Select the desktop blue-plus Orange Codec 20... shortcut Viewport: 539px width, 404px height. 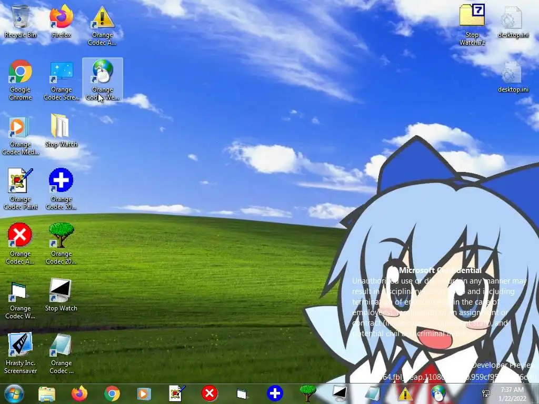click(x=61, y=189)
